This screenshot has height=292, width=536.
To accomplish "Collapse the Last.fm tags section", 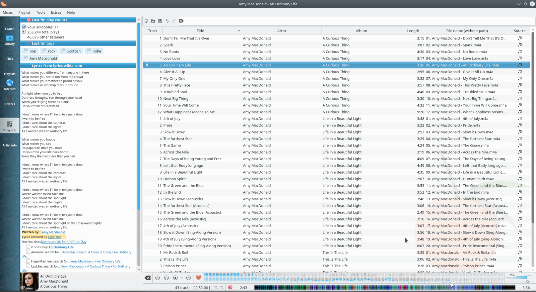I will point(23,43).
